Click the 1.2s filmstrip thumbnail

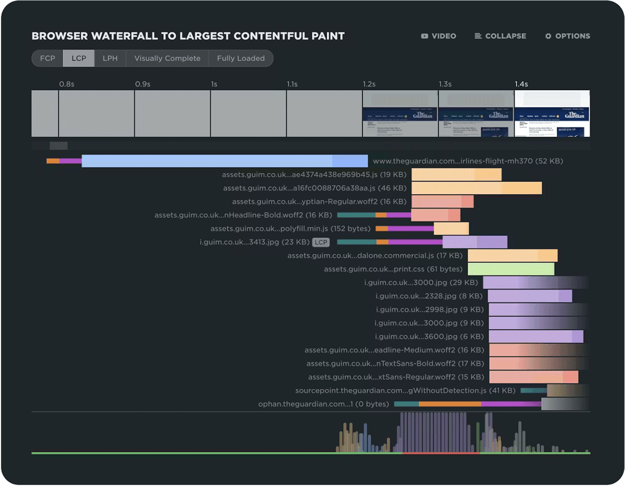(400, 113)
